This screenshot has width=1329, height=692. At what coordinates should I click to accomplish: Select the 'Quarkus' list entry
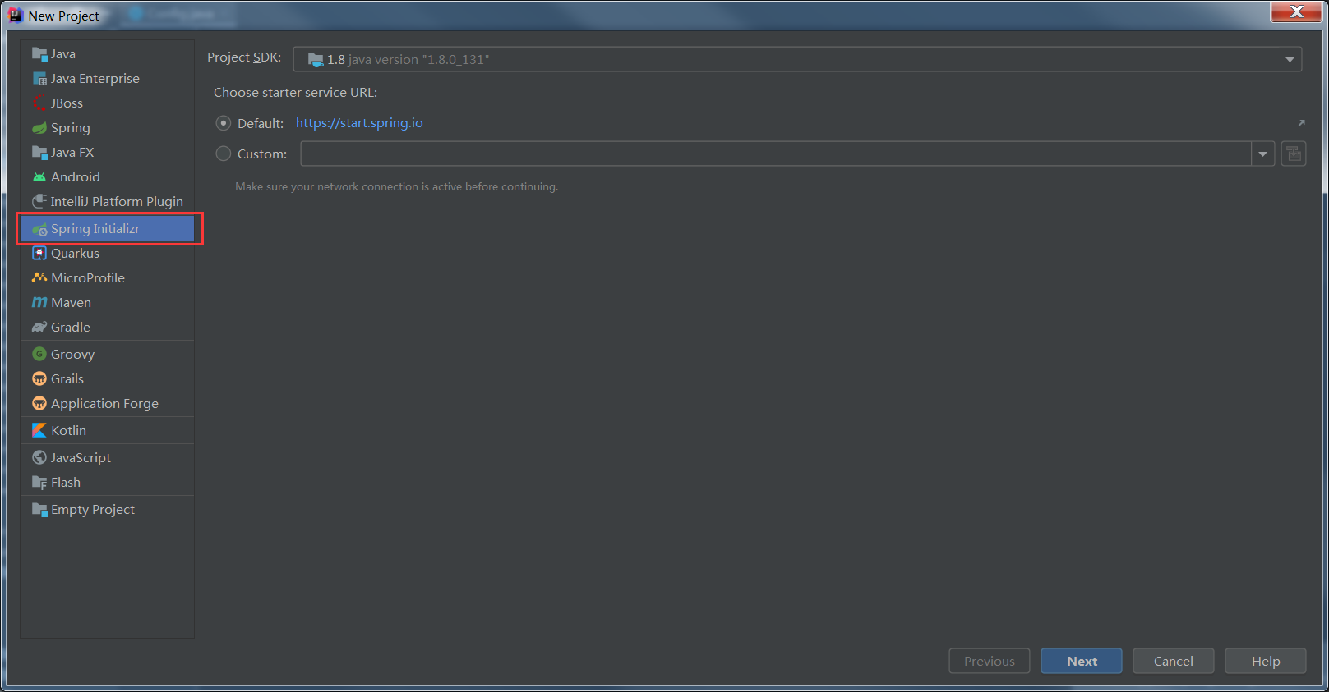click(x=108, y=254)
